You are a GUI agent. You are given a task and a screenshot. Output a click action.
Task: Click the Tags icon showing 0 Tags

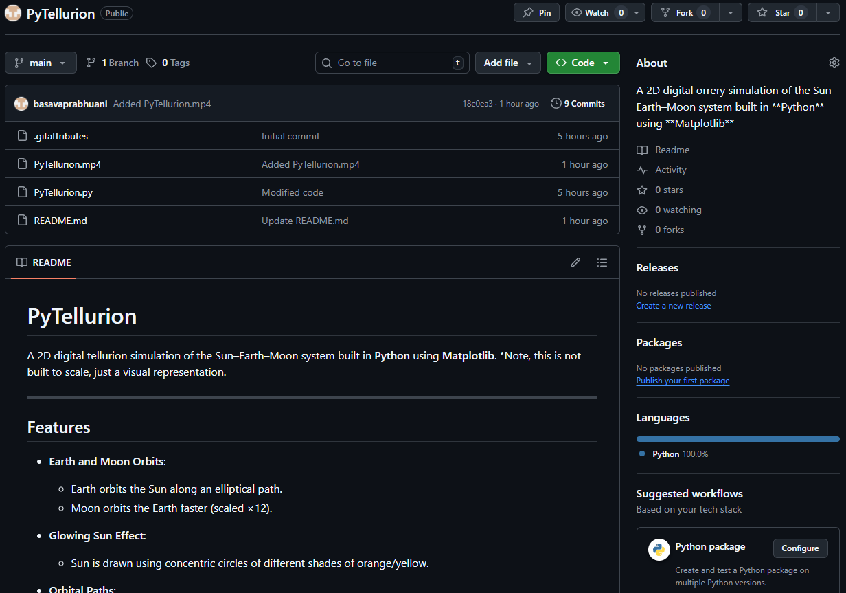pos(152,63)
